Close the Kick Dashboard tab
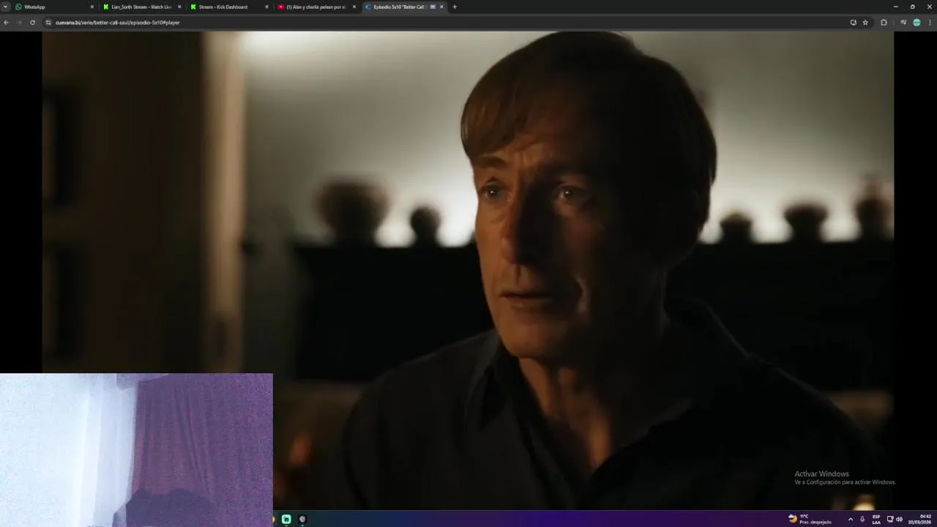The height and width of the screenshot is (527, 937). click(x=266, y=7)
